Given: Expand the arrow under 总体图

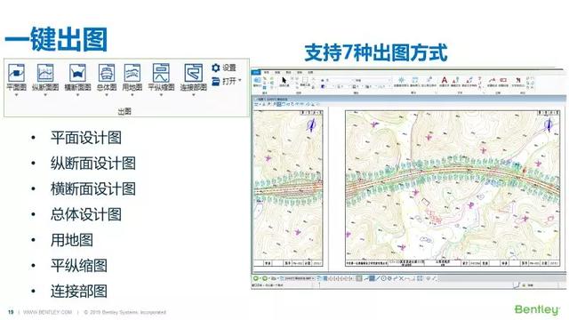Looking at the screenshot, I should click(x=107, y=95).
